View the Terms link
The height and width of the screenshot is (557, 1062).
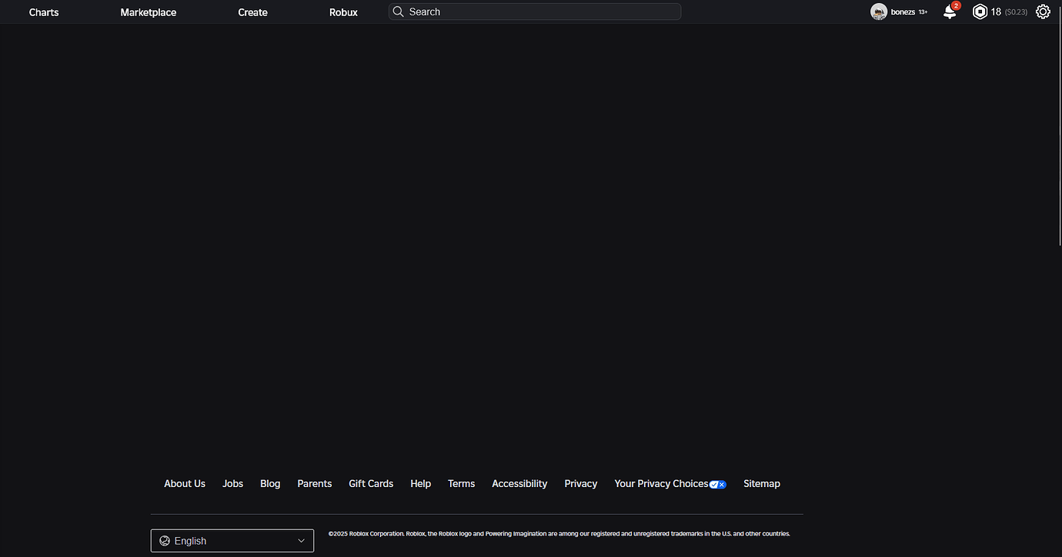[462, 484]
